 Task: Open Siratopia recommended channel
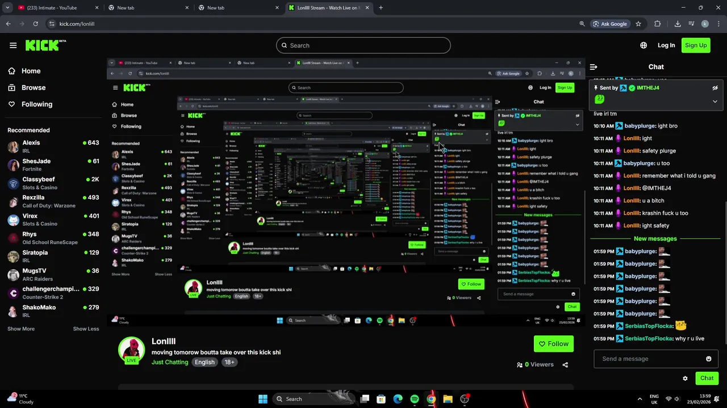coord(53,256)
